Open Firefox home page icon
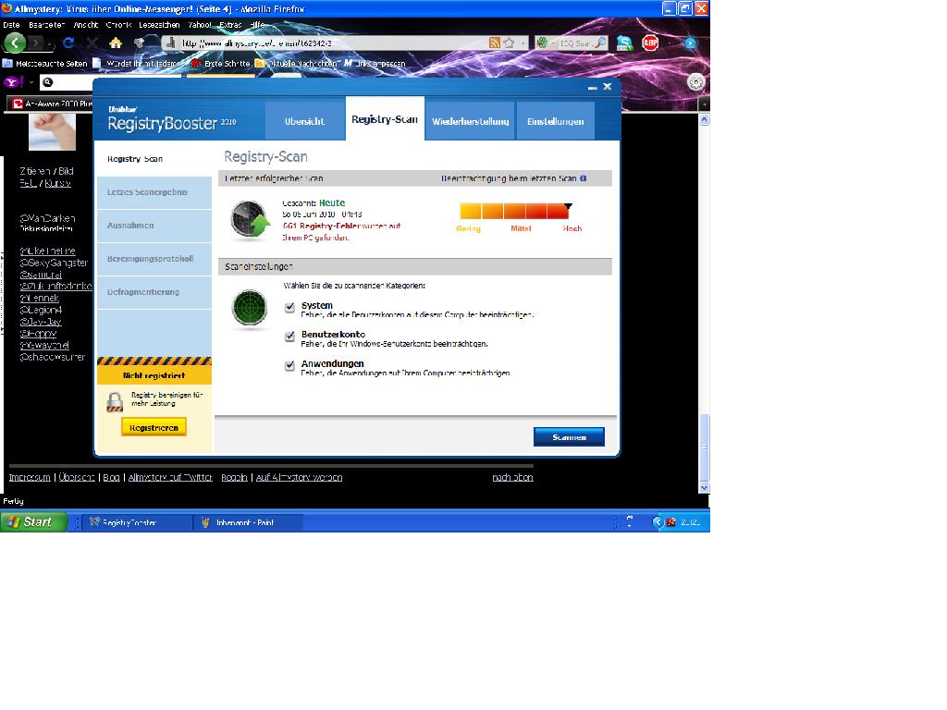This screenshot has height=710, width=947. tap(116, 43)
